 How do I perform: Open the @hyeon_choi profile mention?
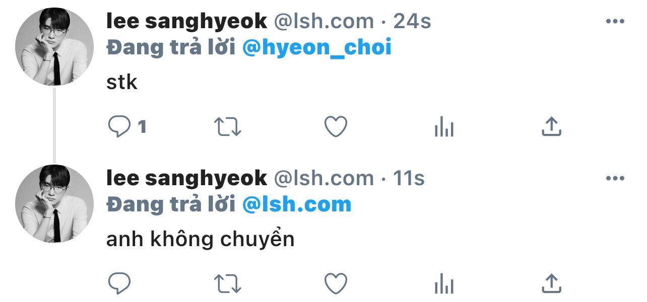(317, 48)
